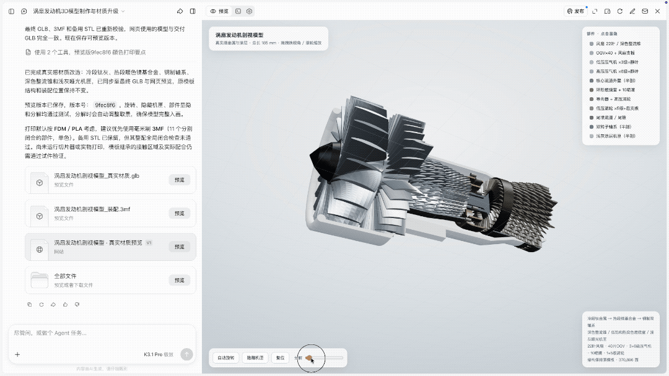Click the send arrow button
The image size is (669, 376).
point(186,354)
